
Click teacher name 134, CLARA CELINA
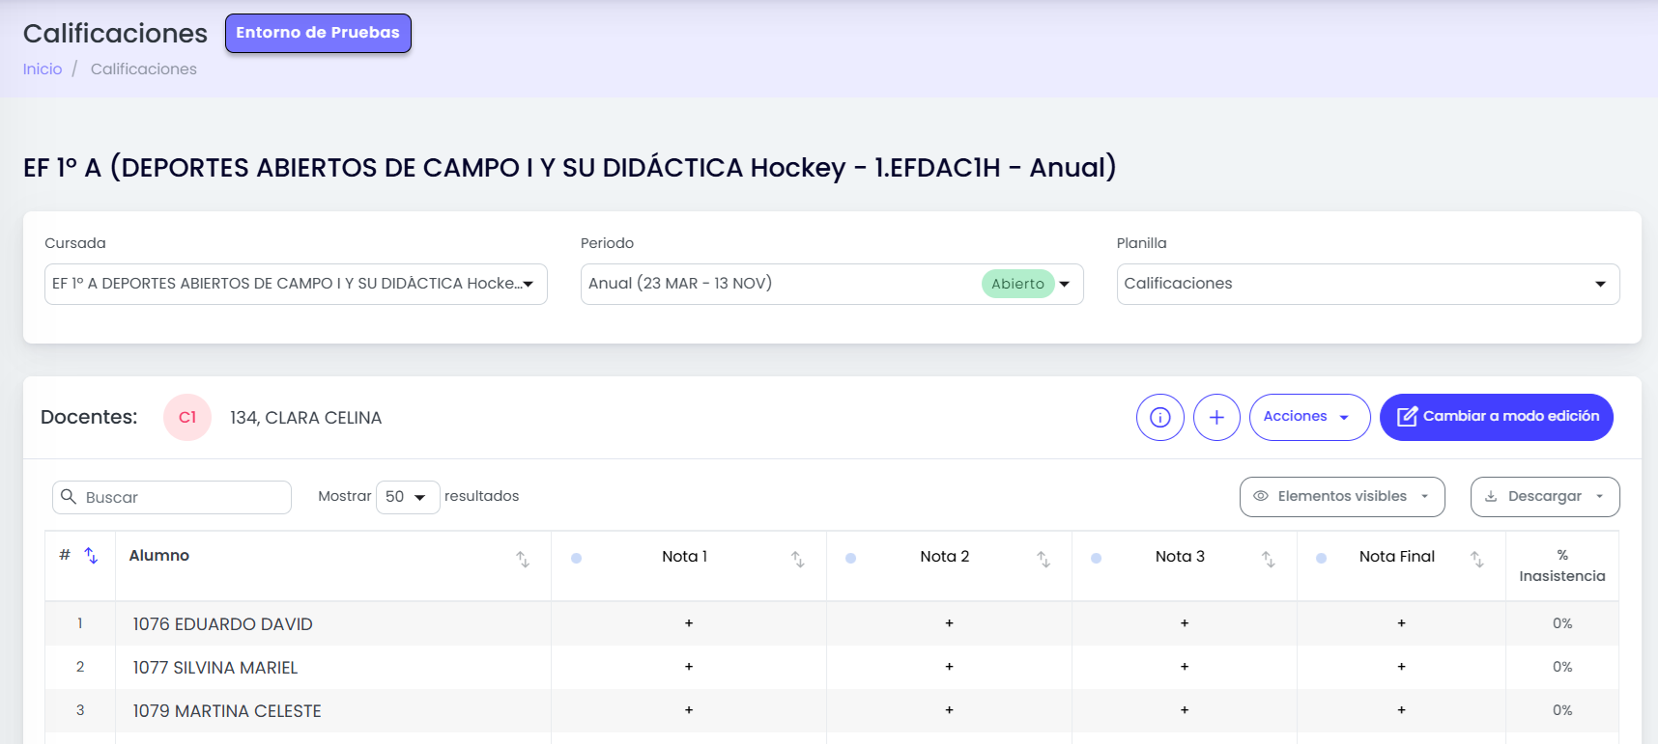coord(305,418)
